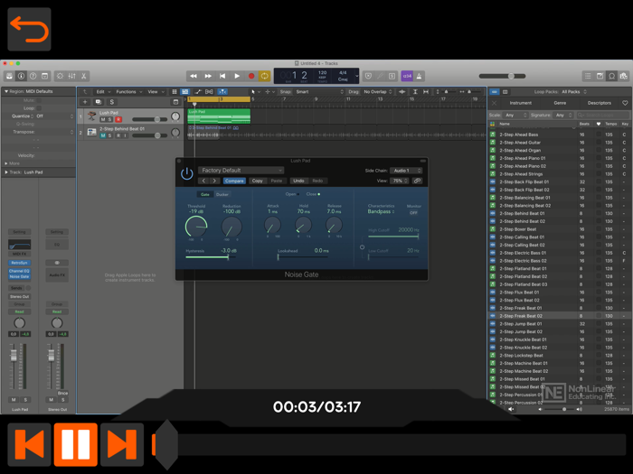
Task: Click the Search Loops field
Action: point(603,115)
